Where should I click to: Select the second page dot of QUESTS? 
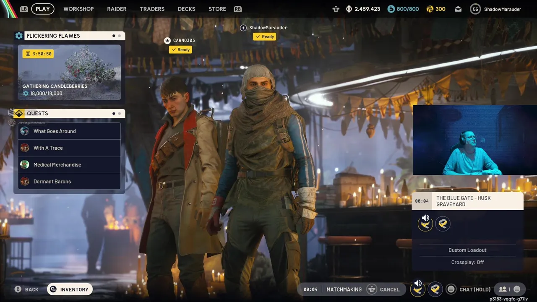tap(120, 113)
